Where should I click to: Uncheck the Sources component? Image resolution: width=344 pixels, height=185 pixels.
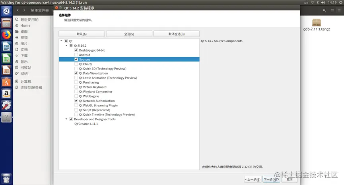pyautogui.click(x=76, y=59)
